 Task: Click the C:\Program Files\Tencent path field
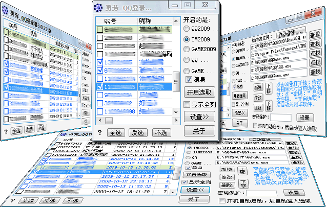(279, 50)
